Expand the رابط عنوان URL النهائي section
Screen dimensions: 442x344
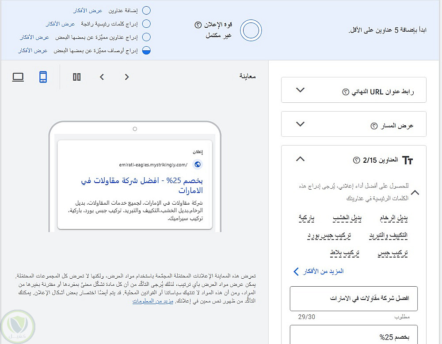[301, 90]
